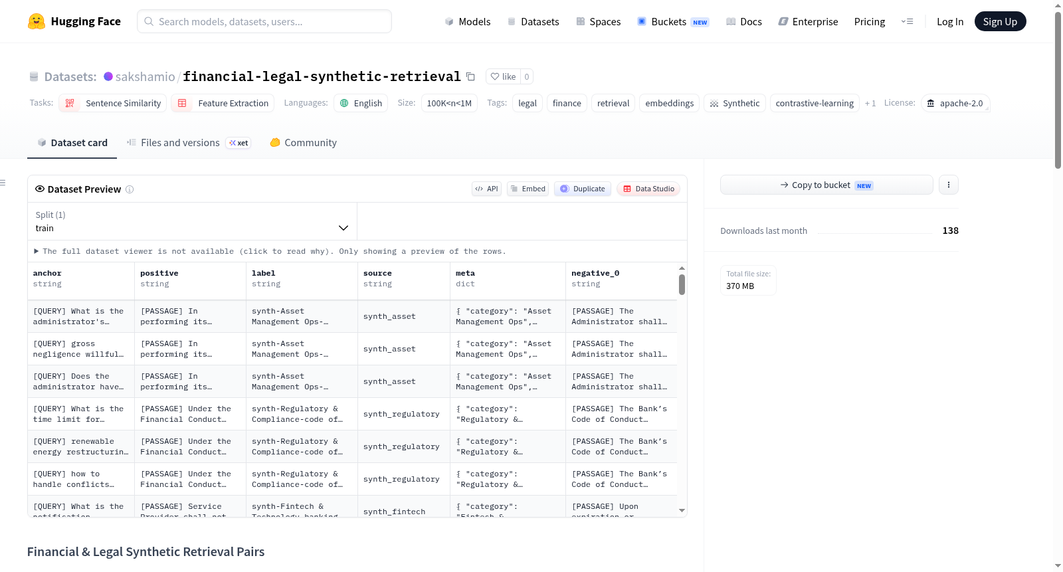
Task: Open the Split train dropdown
Action: (x=192, y=221)
